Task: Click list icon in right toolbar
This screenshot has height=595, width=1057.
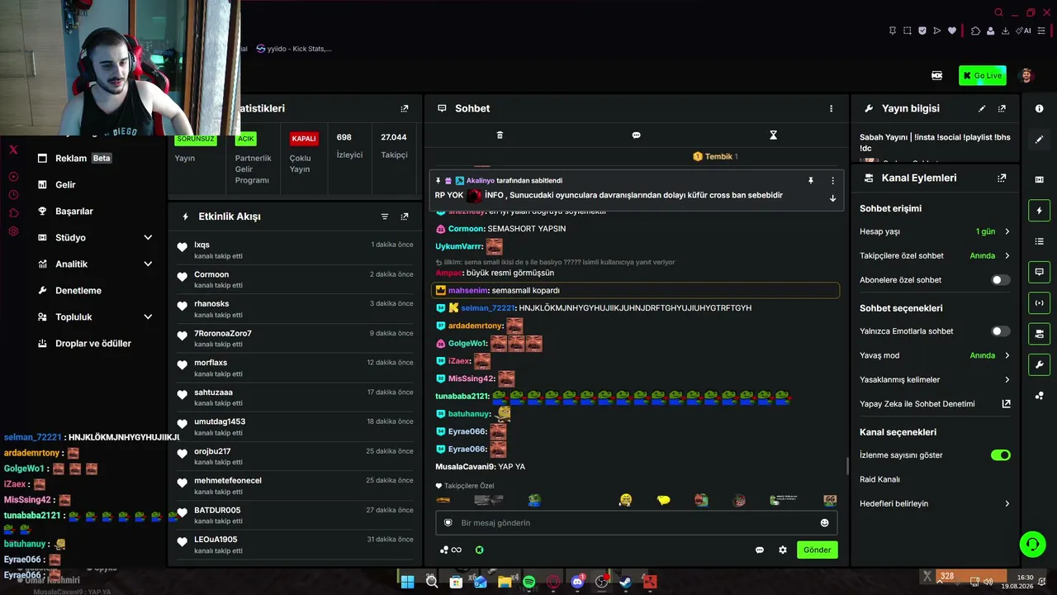Action: [1039, 241]
